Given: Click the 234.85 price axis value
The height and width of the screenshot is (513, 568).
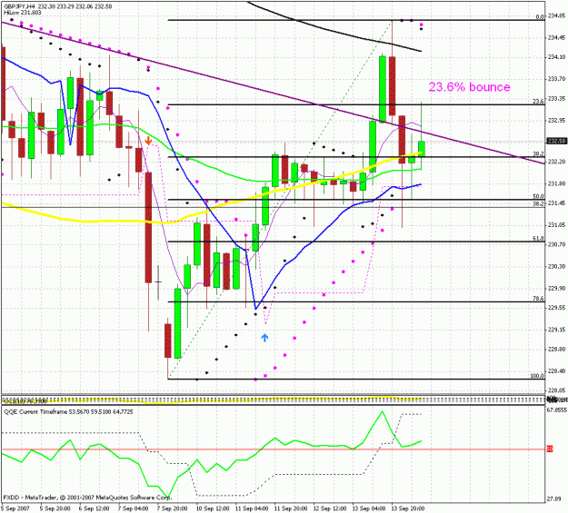Looking at the screenshot, I should (556, 16).
